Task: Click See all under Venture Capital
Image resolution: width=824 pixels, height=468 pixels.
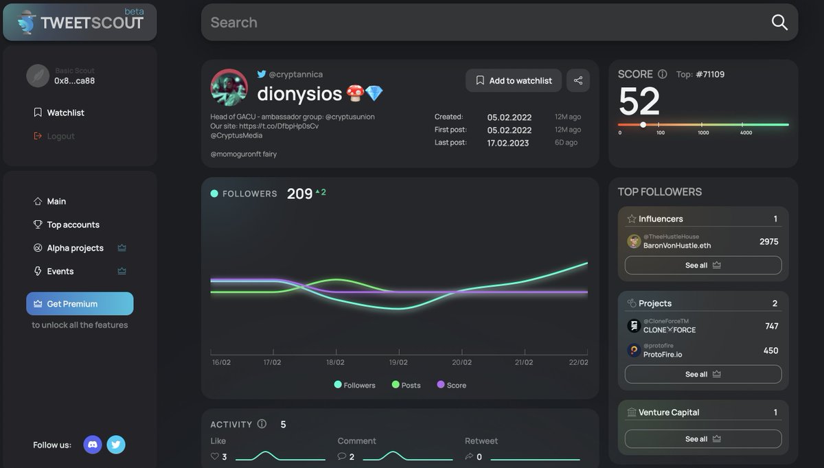Action: coord(703,438)
